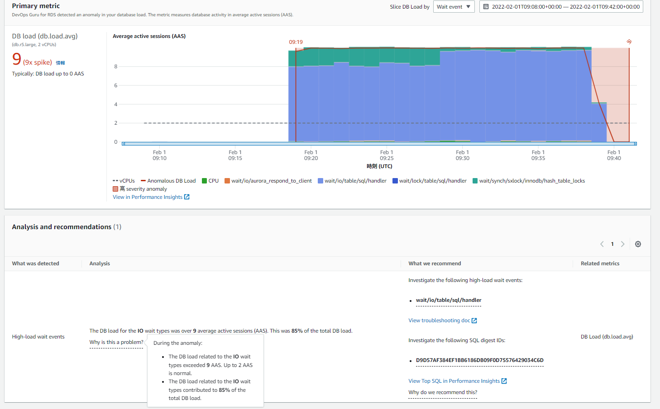Viewport: 660px width, 409px height.
Task: Open the wait/io/table/sql/handler wait event link
Action: click(x=448, y=300)
